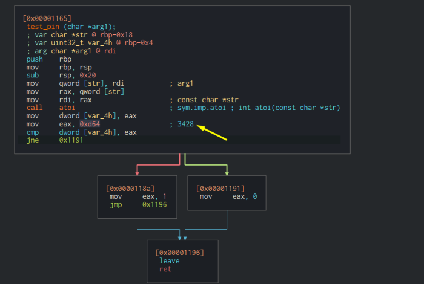Select the push rbp instruction
Viewport: 424px width, 284px height.
click(47, 59)
